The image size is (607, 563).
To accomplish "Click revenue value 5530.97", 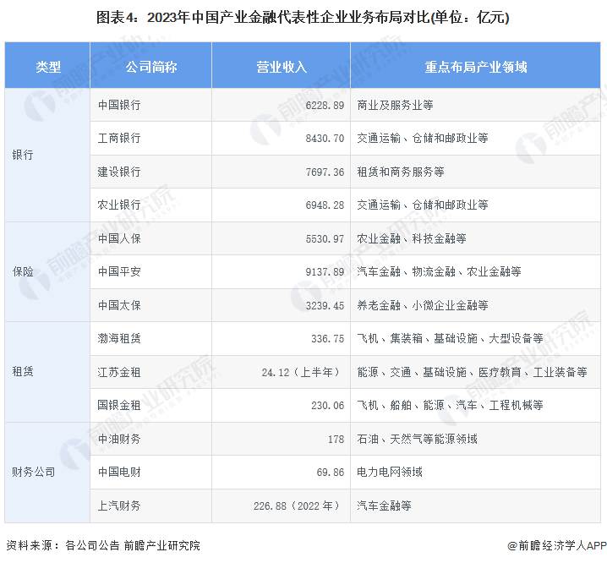I will click(x=325, y=239).
